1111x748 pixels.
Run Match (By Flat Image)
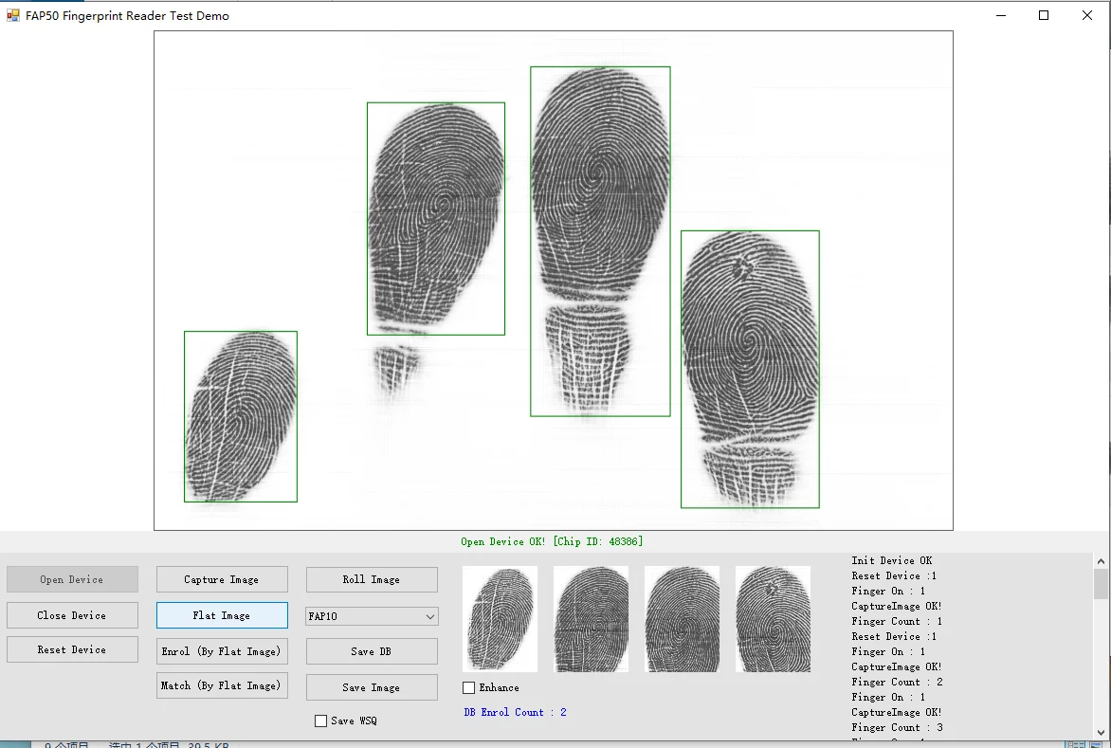point(221,685)
